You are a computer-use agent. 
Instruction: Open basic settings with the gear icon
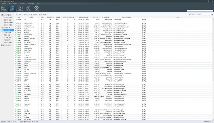click(37, 8)
